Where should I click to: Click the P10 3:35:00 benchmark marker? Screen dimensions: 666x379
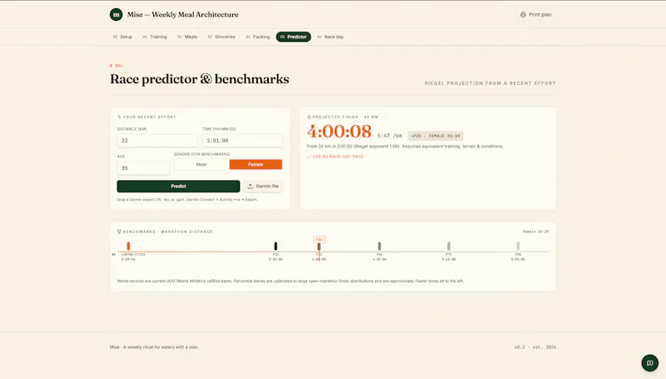(276, 246)
